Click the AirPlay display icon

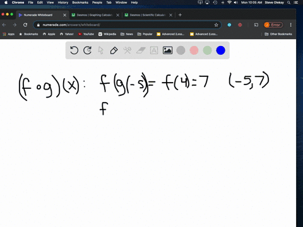[207, 3]
